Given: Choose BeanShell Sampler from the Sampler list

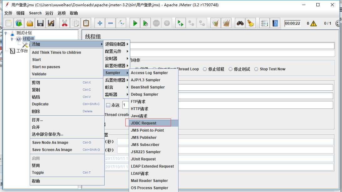Looking at the screenshot, I should click(x=154, y=87).
